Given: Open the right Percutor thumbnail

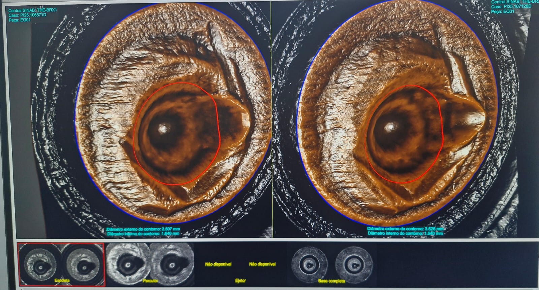Looking at the screenshot, I should pos(172,263).
